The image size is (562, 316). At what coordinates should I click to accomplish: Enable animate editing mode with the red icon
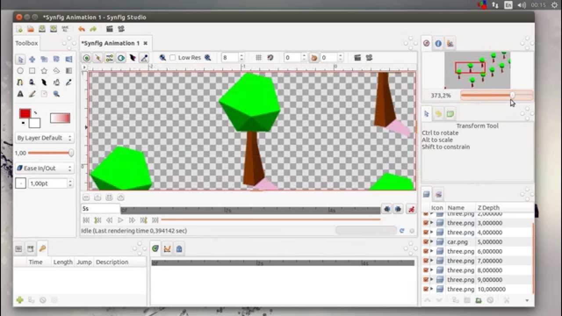[411, 209]
